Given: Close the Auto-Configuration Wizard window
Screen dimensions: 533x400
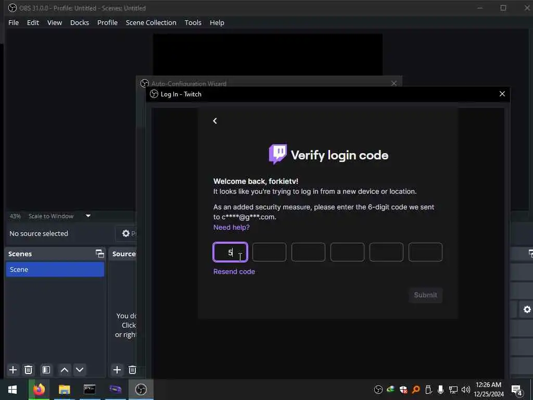Looking at the screenshot, I should click(x=394, y=83).
